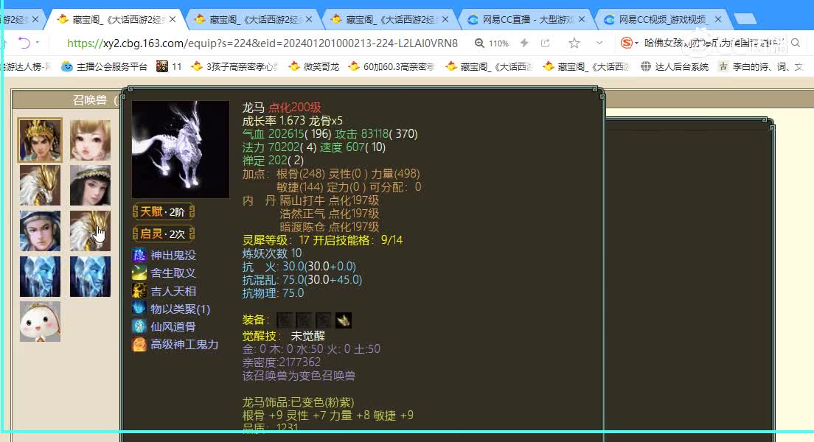Click the xy2.cbg.163.com address bar
Viewport: 814px width, 442px height.
point(262,43)
